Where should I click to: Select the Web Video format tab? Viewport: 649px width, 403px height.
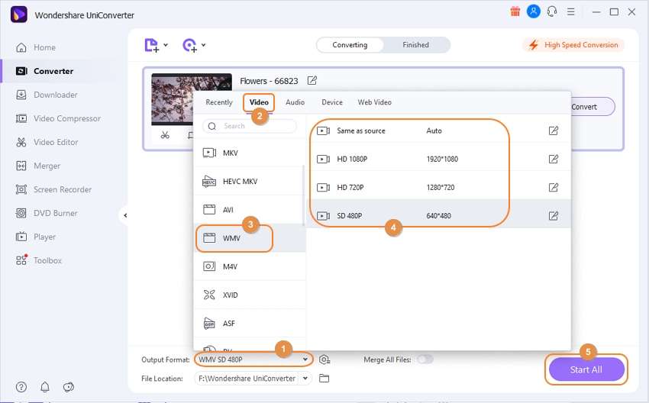(375, 102)
